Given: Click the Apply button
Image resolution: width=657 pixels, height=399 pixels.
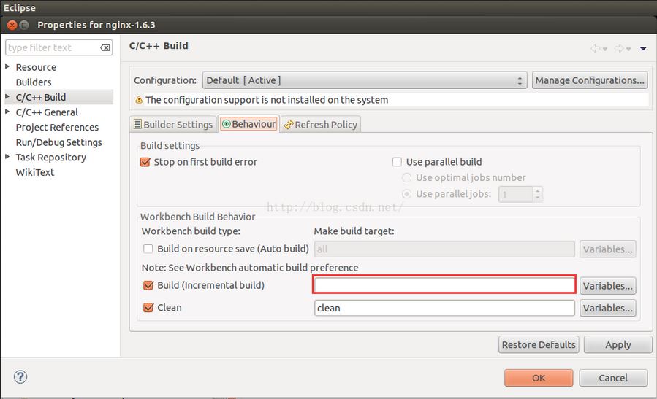Looking at the screenshot, I should (618, 344).
